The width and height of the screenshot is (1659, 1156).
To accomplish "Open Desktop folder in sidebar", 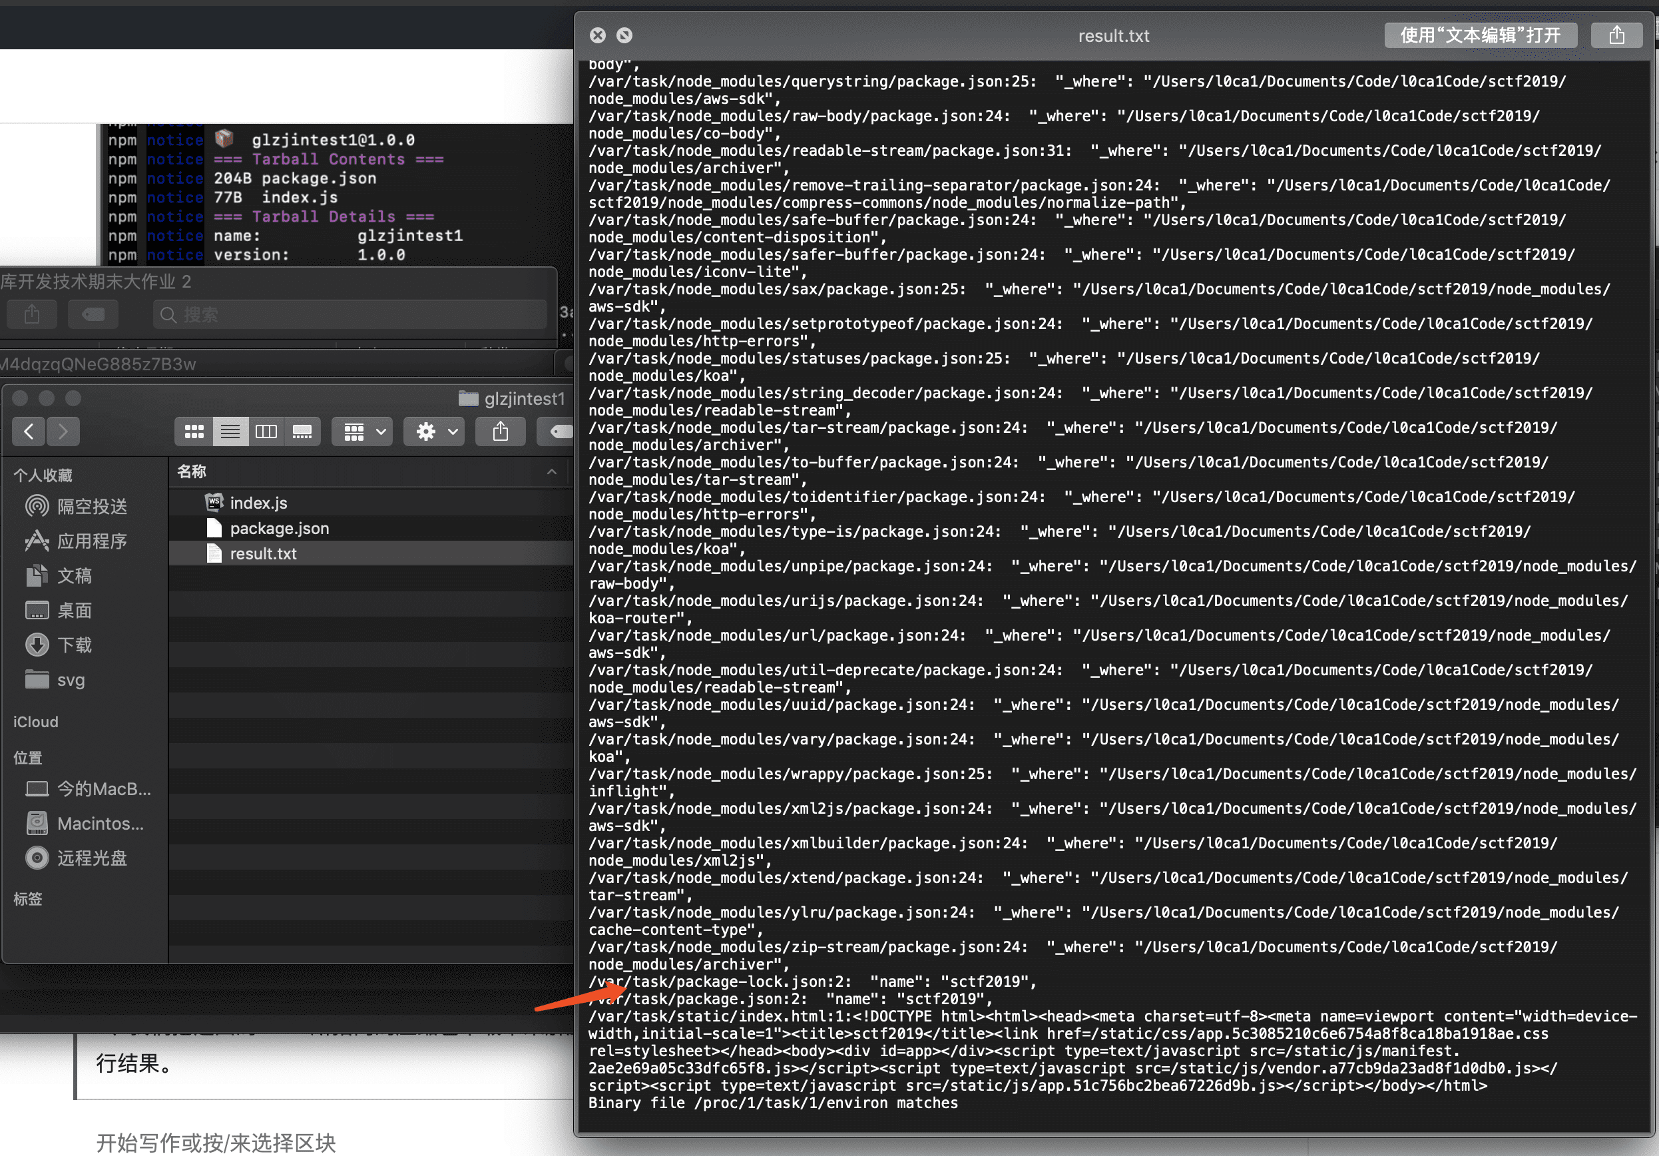I will [75, 610].
